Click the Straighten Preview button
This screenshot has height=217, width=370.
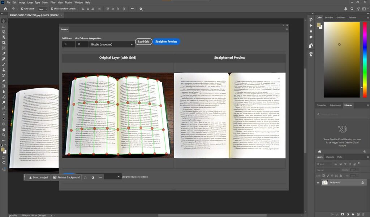(x=166, y=42)
